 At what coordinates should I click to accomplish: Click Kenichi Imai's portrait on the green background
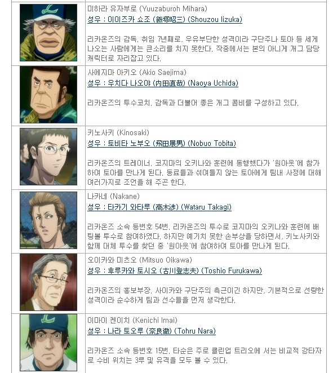[x=48, y=343]
